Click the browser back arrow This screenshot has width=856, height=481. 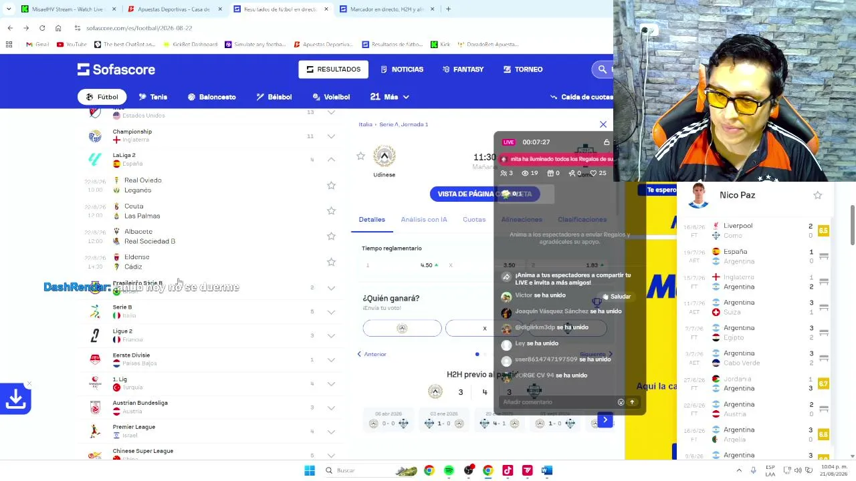(x=10, y=28)
